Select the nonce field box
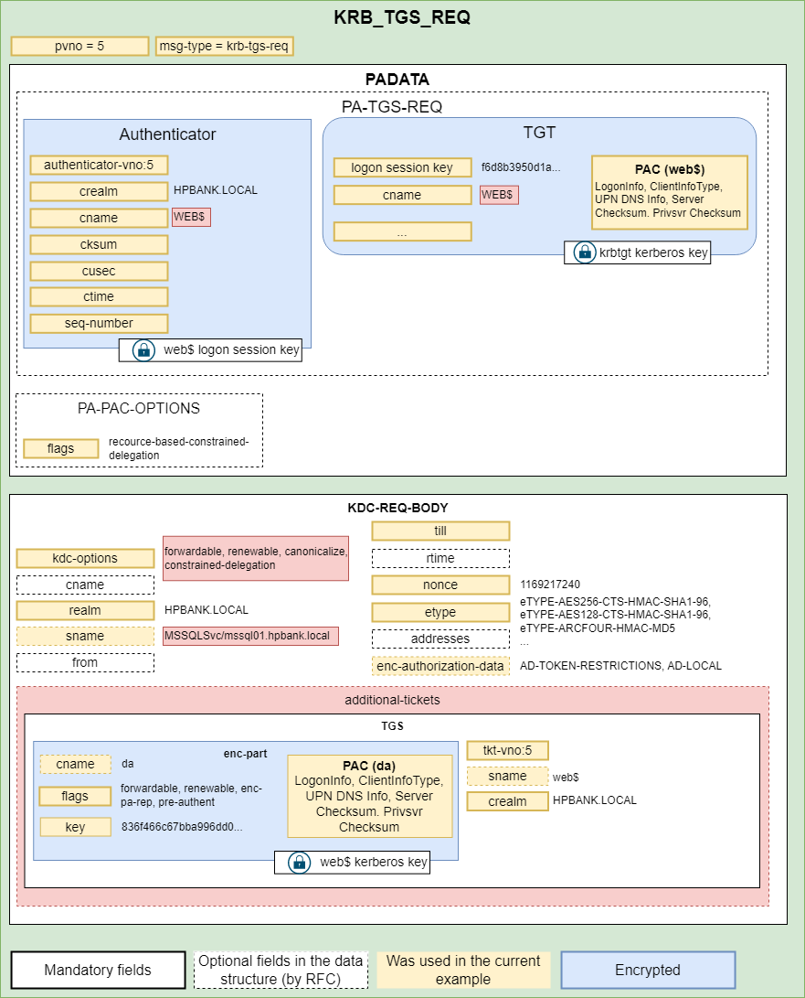The height and width of the screenshot is (998, 805). [x=440, y=585]
